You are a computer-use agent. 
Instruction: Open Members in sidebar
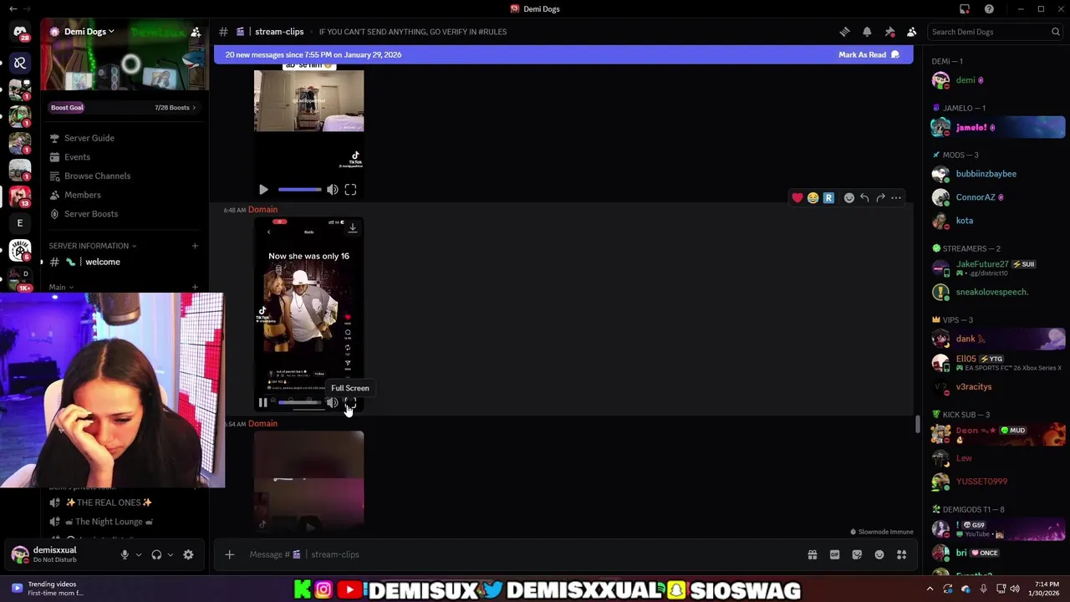pyautogui.click(x=82, y=195)
